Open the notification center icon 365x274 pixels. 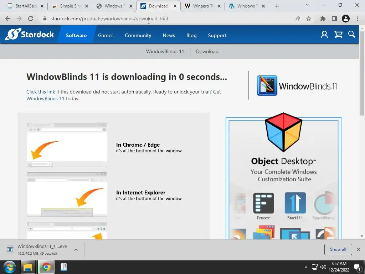click(357, 267)
